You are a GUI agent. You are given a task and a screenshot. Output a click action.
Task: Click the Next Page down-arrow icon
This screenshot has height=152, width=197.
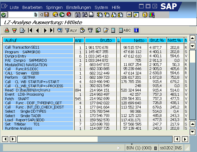[114, 15]
